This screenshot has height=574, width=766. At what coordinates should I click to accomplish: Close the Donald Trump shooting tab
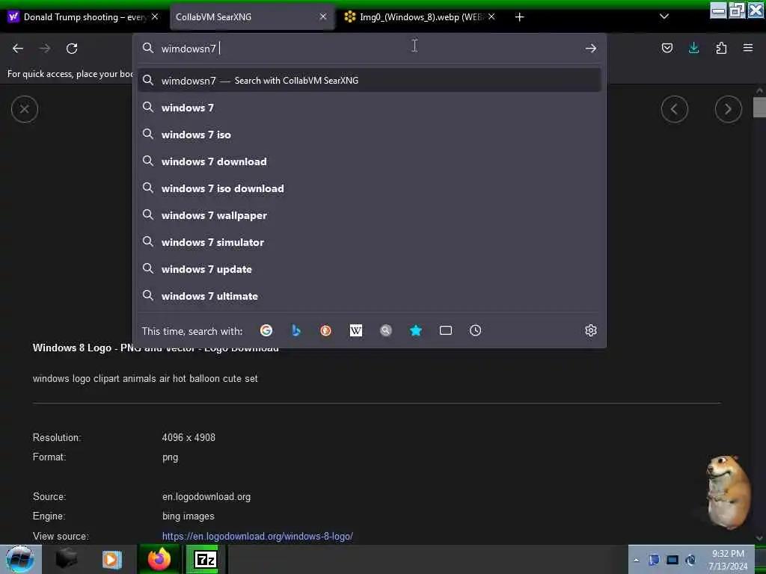(155, 16)
